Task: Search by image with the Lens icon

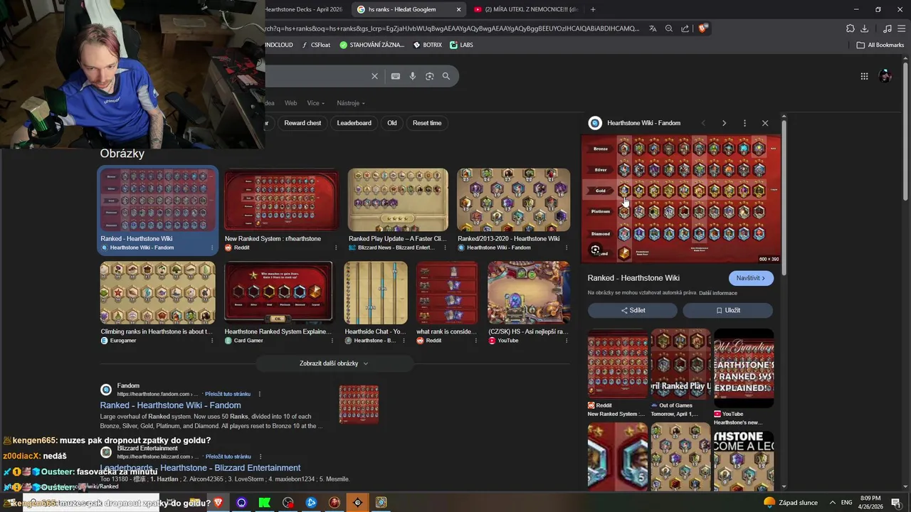Action: 429,76
